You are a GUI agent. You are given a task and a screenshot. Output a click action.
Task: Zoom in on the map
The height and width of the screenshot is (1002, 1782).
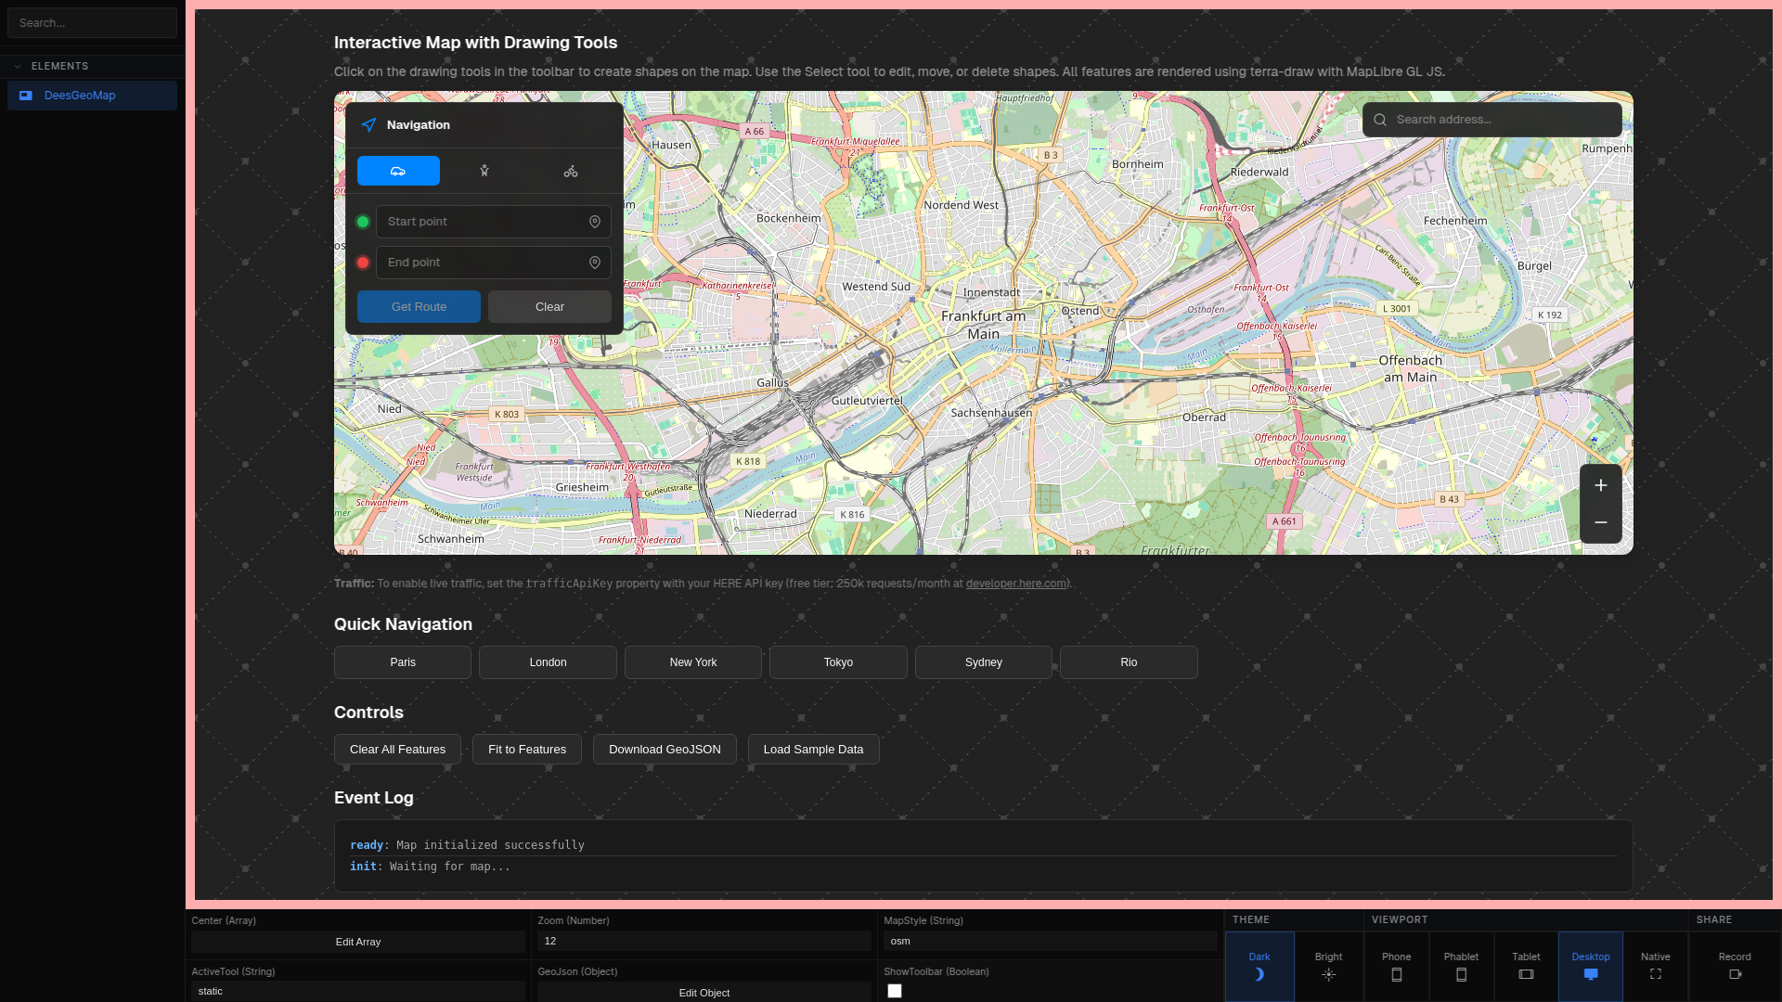click(x=1601, y=485)
